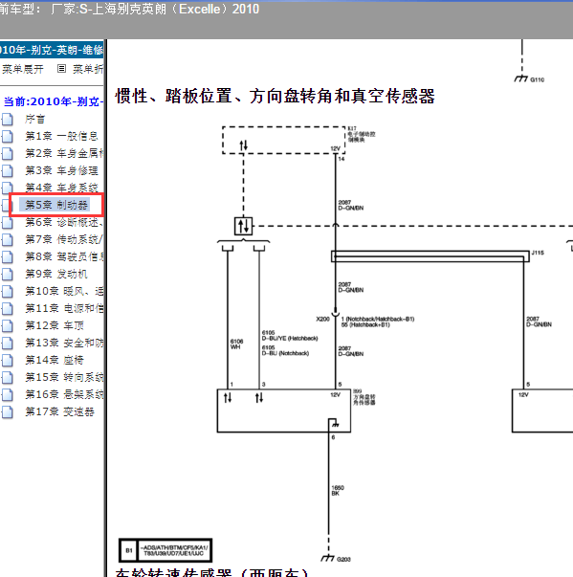Click the 当前:2010年-别克 current link
The height and width of the screenshot is (577, 573).
pyautogui.click(x=54, y=101)
